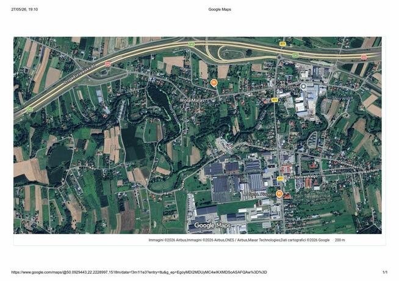Click the yellow 877 shield near Kochanowskiego
This screenshot has height=281, width=399.
pos(280,178)
